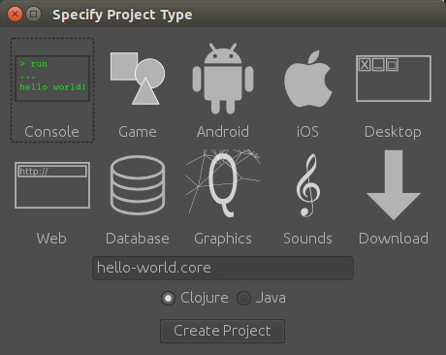The height and width of the screenshot is (355, 446).
Task: Select the Sounds treble clef icon
Action: coord(308,185)
